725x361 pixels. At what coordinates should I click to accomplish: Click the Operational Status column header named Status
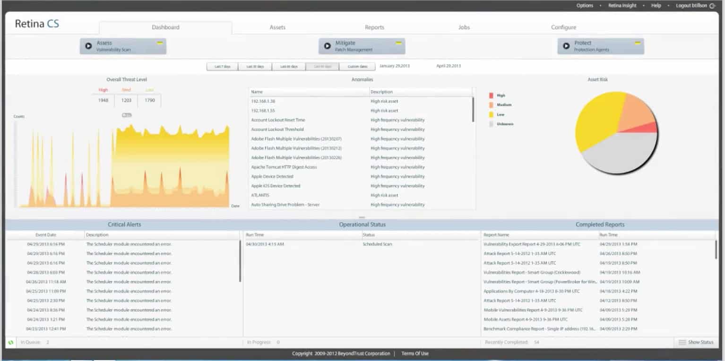pyautogui.click(x=421, y=235)
